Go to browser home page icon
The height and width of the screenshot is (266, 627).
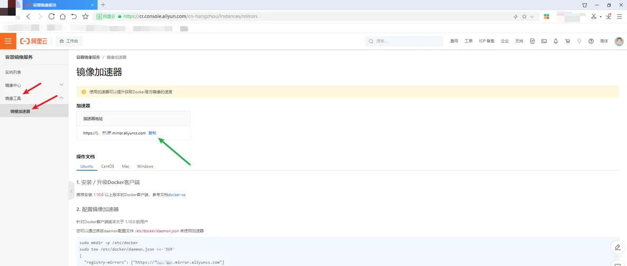[x=62, y=16]
